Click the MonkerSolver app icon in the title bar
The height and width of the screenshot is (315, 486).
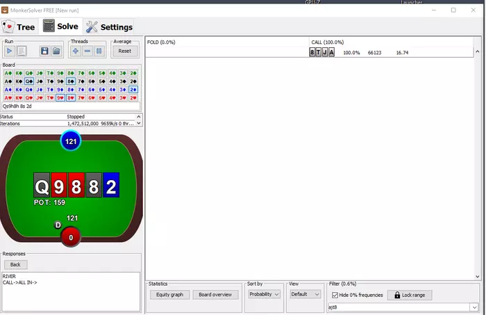[x=5, y=10]
